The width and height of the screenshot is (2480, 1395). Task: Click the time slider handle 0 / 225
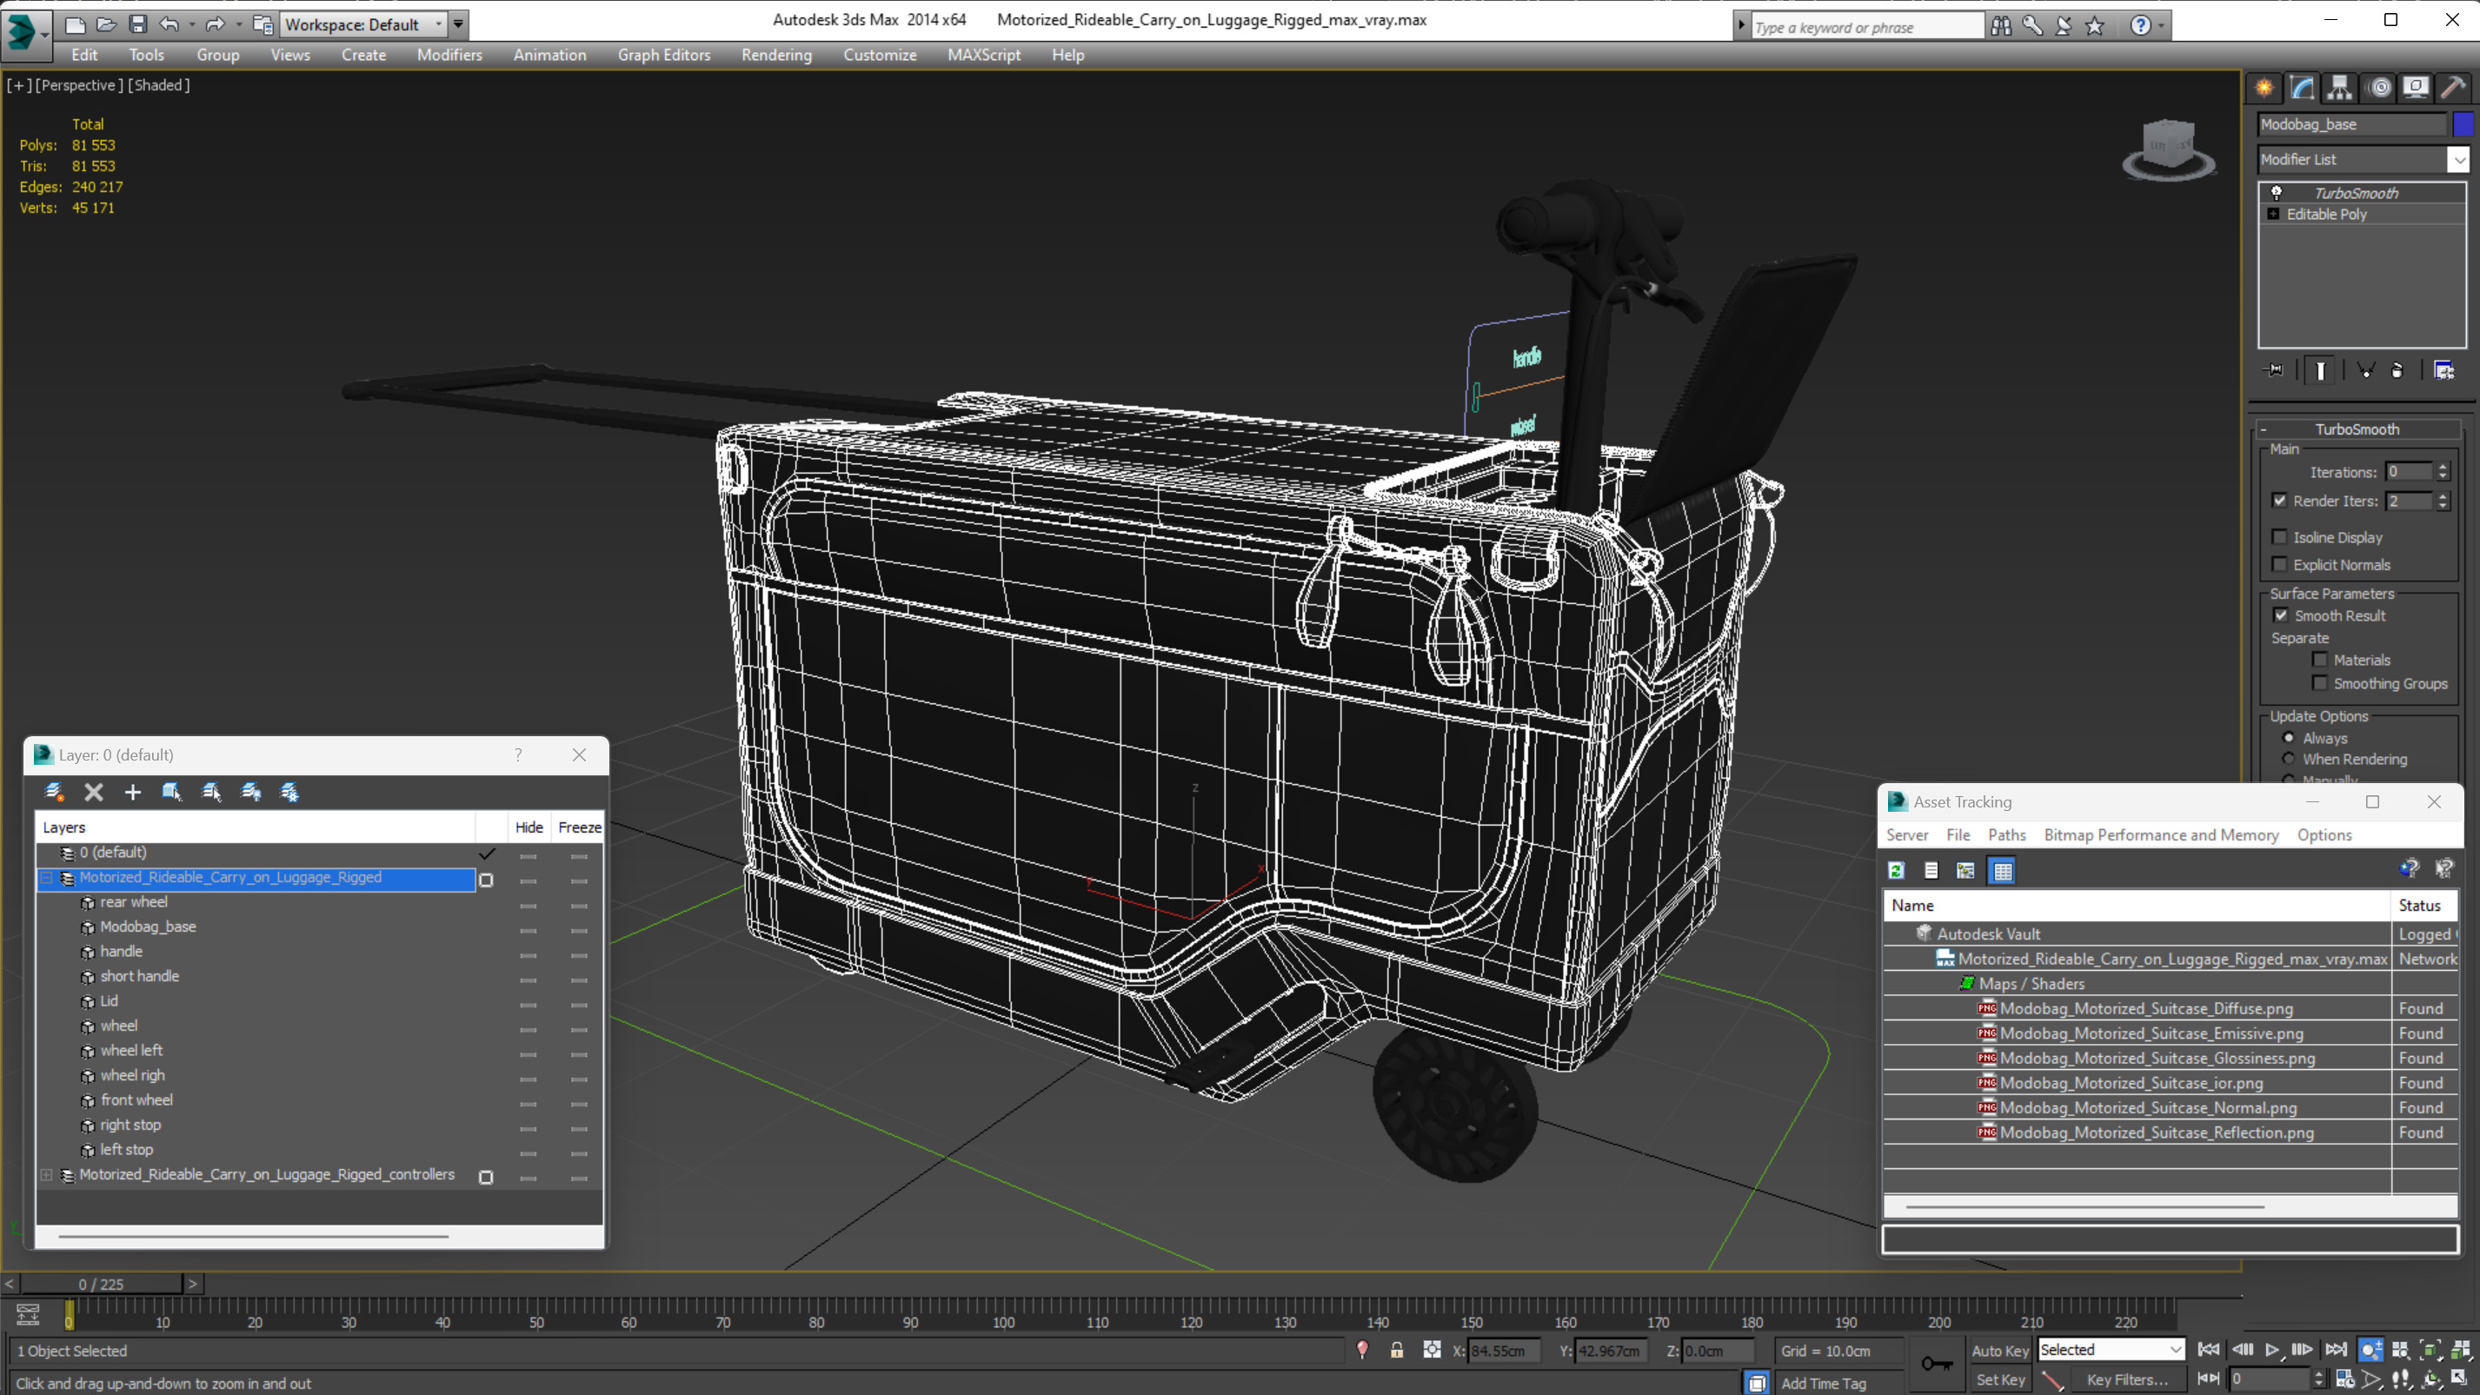[101, 1284]
